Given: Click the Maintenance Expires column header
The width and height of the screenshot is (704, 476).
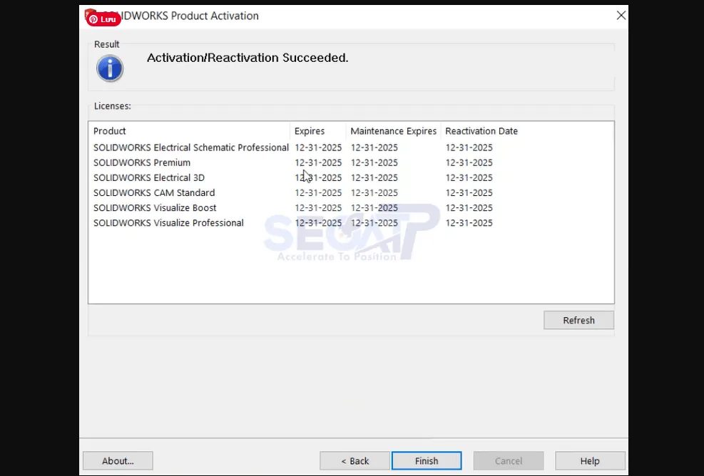Looking at the screenshot, I should (393, 131).
